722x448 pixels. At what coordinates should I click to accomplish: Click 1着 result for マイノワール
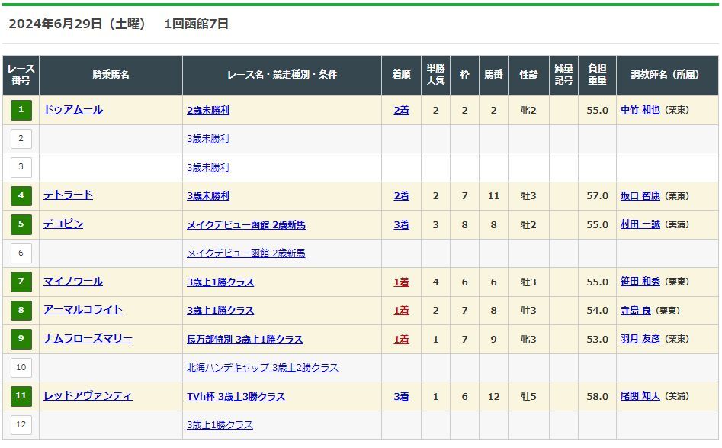[402, 282]
